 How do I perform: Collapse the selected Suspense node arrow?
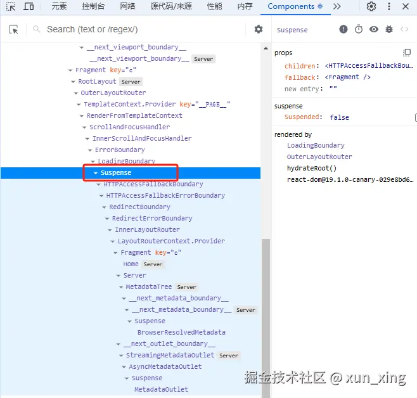pyautogui.click(x=96, y=173)
